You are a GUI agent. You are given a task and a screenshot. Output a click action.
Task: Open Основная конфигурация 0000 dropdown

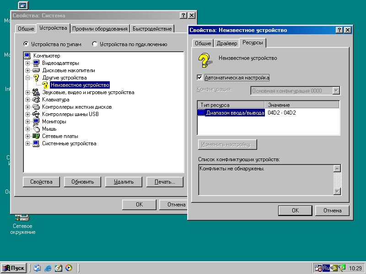click(336, 90)
